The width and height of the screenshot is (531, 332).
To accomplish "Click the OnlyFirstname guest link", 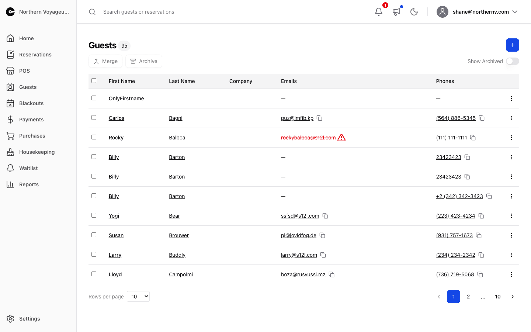I will (x=126, y=98).
